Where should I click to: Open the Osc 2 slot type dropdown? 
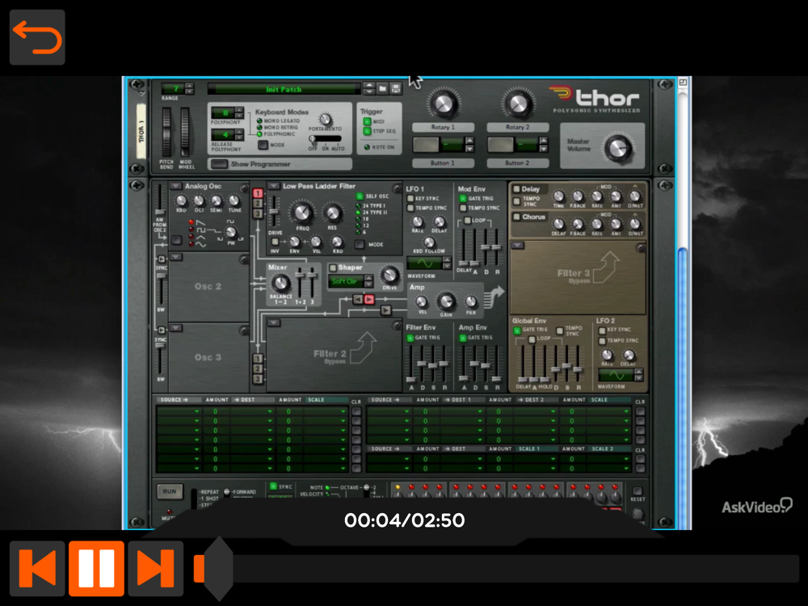[175, 257]
